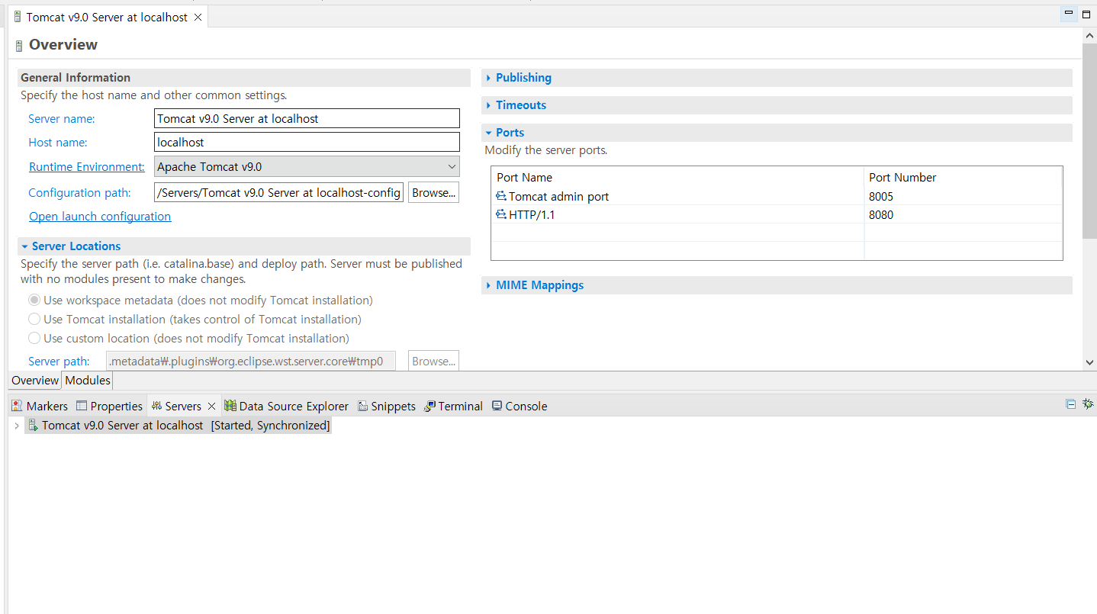1097x614 pixels.
Task: Maximize the editor area
Action: [1088, 14]
